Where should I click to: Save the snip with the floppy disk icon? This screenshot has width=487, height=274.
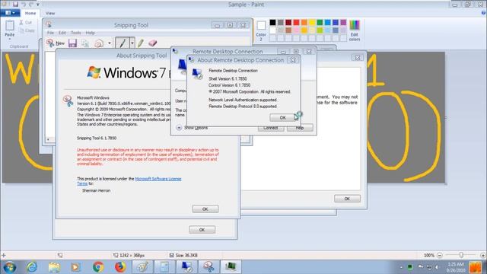pyautogui.click(x=72, y=43)
